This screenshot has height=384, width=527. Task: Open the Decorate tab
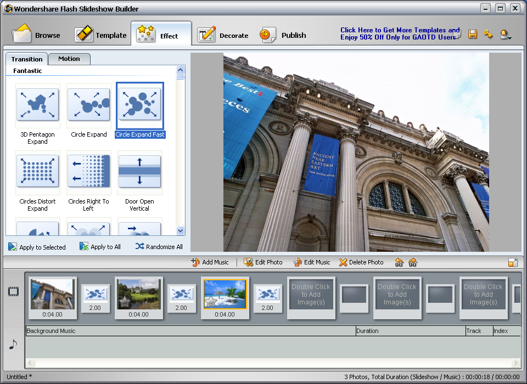tap(223, 35)
